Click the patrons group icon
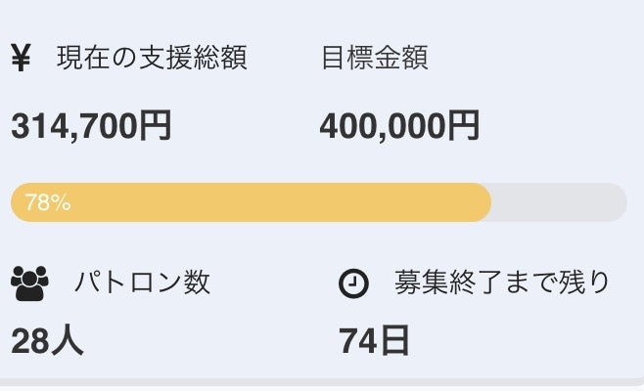 [29, 283]
